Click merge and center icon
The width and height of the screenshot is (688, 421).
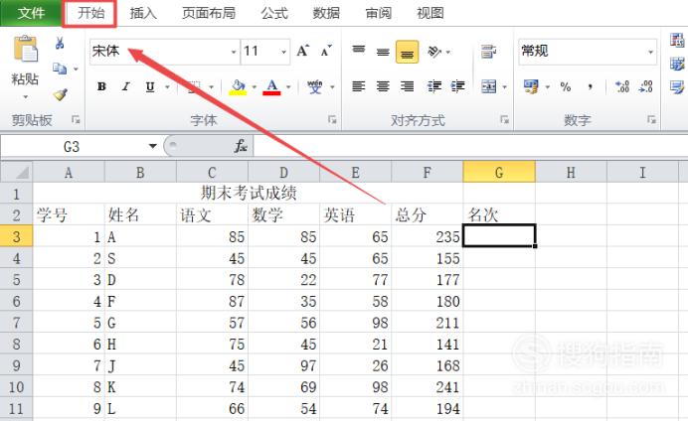point(488,86)
